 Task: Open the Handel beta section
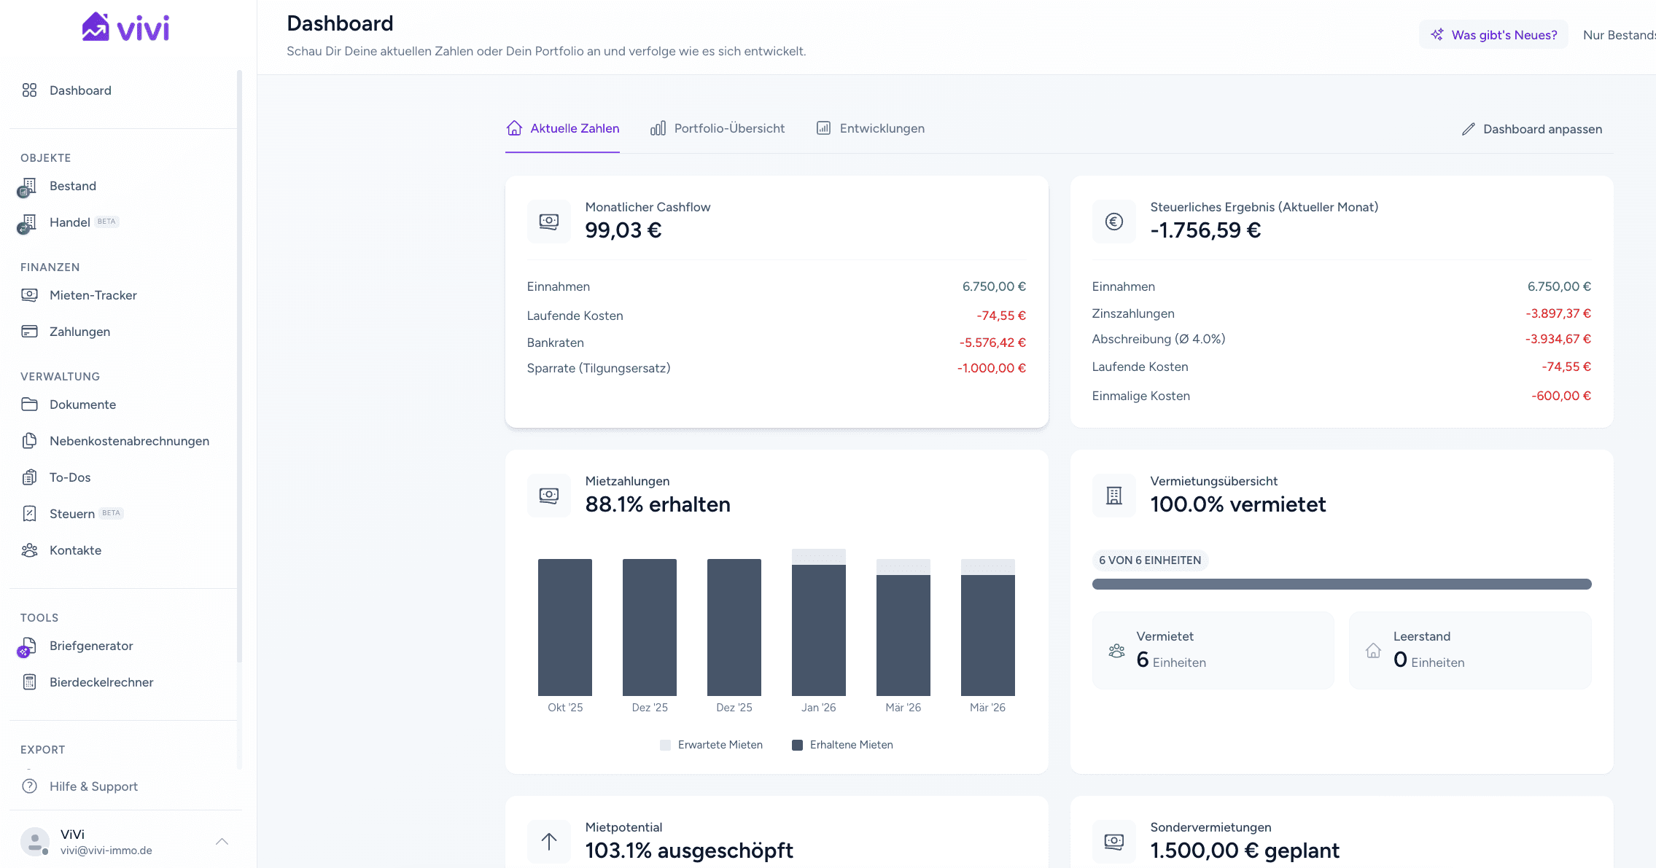tap(70, 222)
